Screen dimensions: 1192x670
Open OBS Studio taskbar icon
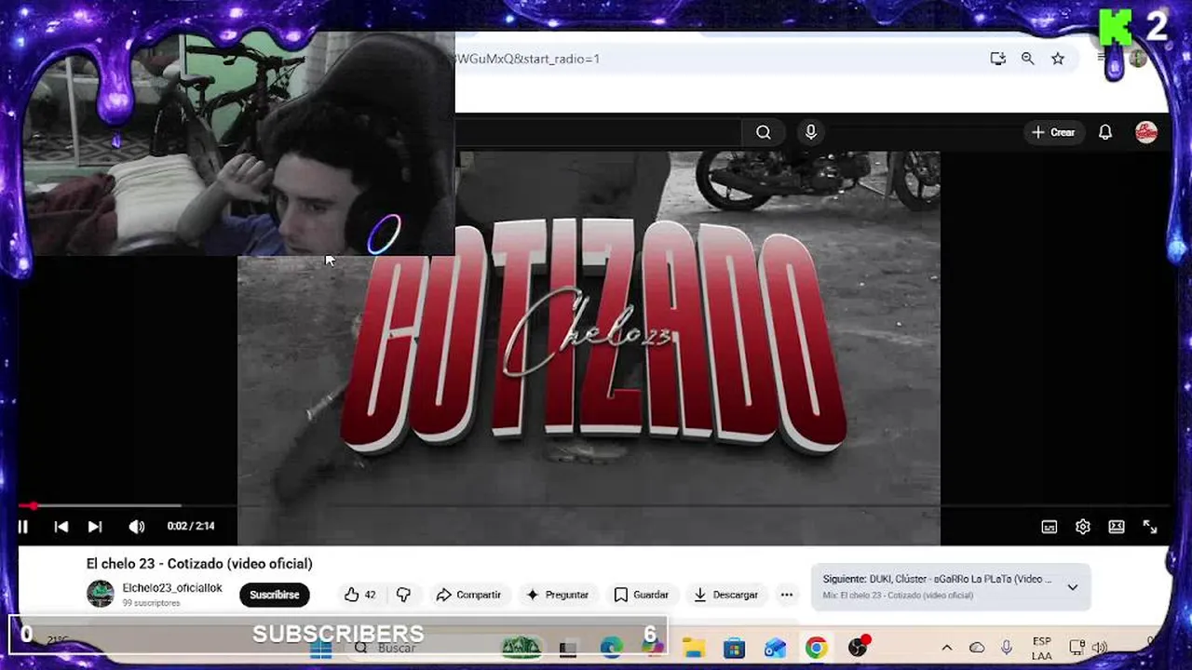tap(858, 648)
